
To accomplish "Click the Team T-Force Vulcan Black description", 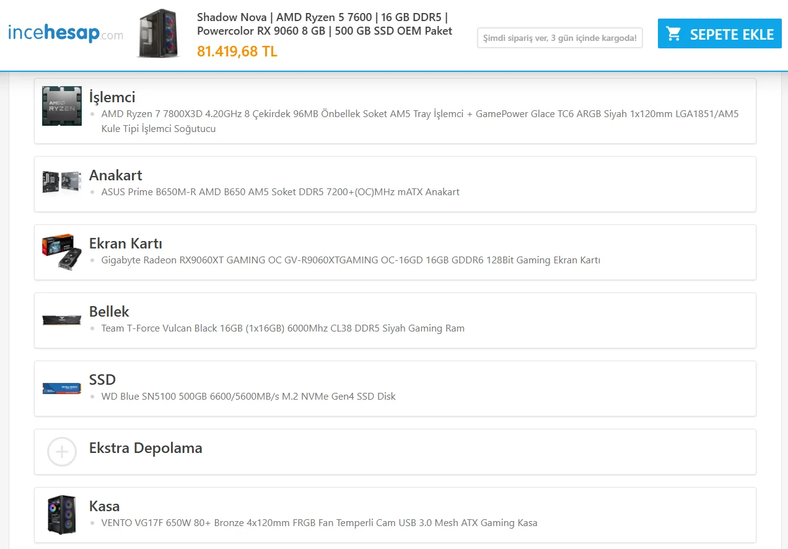I will click(283, 328).
